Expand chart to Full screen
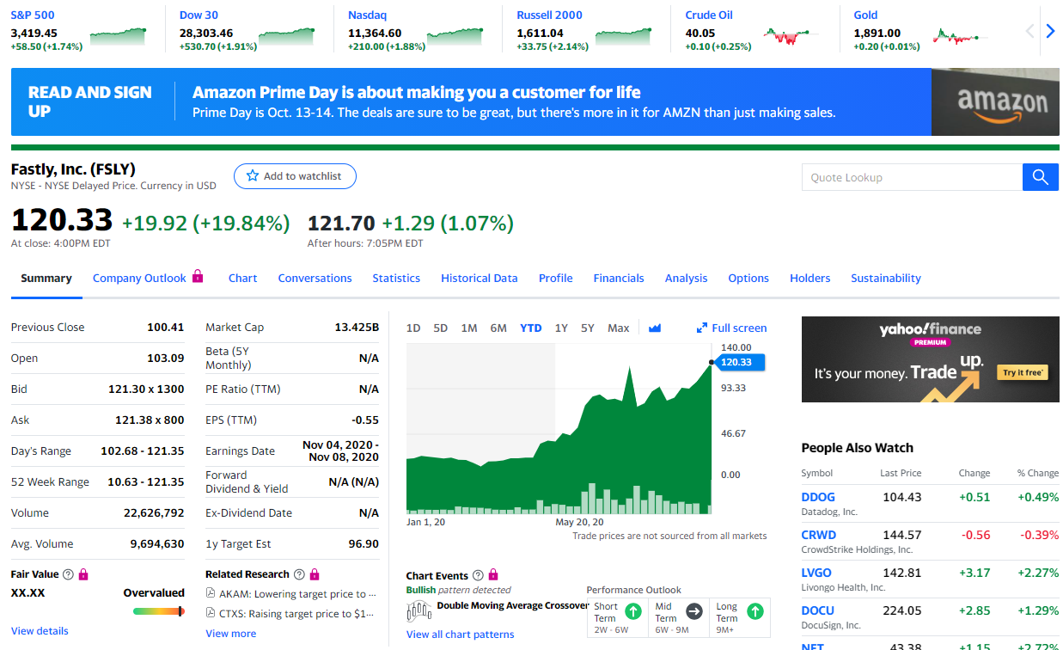This screenshot has width=1063, height=650. [731, 328]
